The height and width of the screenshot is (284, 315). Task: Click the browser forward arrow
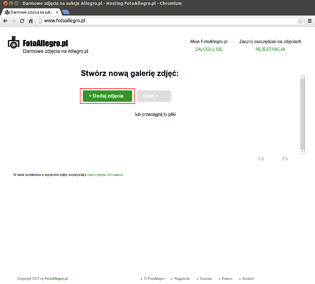(x=14, y=21)
